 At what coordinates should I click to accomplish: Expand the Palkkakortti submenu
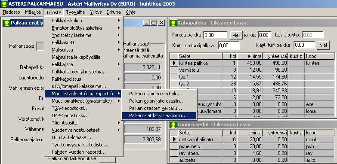(83, 43)
